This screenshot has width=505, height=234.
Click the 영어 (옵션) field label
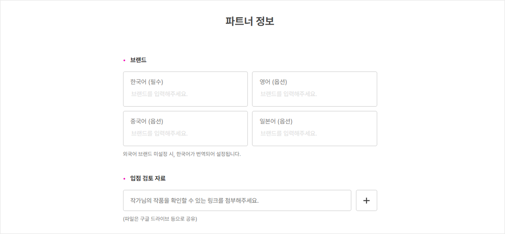(x=273, y=82)
